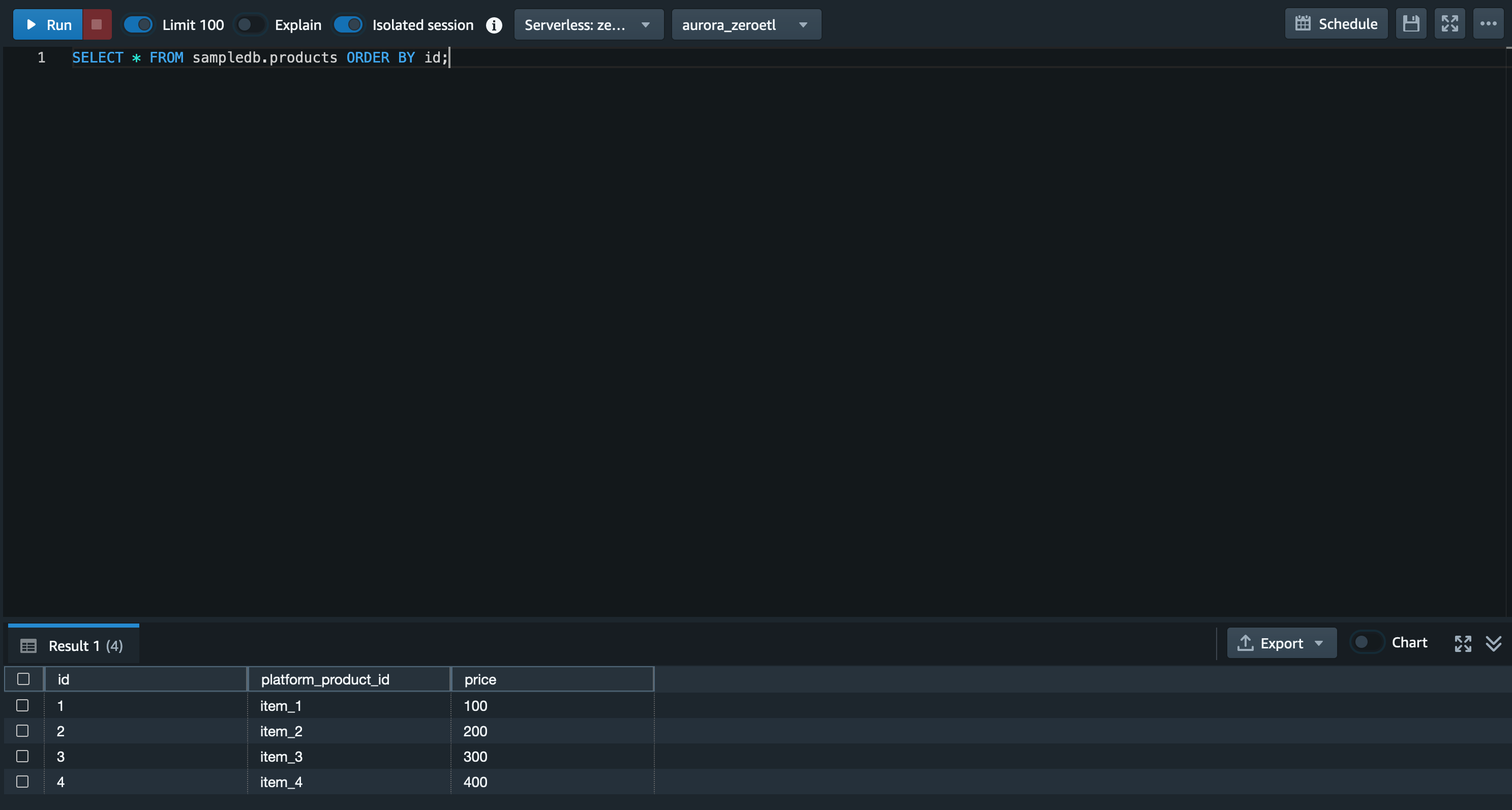Check the checkbox for row id 2

[x=22, y=731]
